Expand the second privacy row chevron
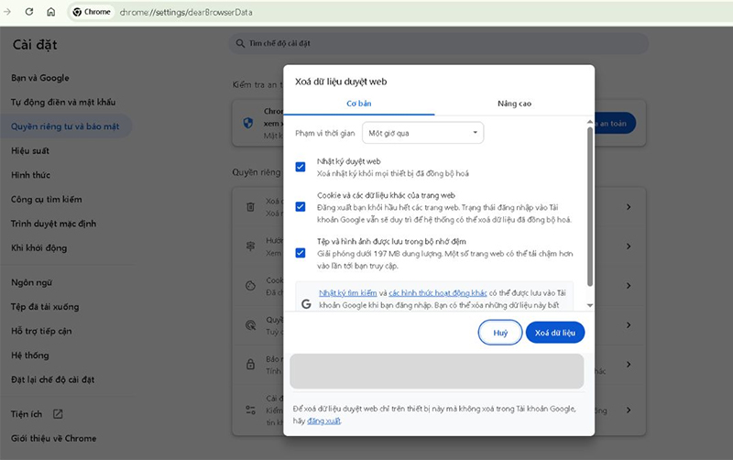This screenshot has height=460, width=733. [629, 246]
